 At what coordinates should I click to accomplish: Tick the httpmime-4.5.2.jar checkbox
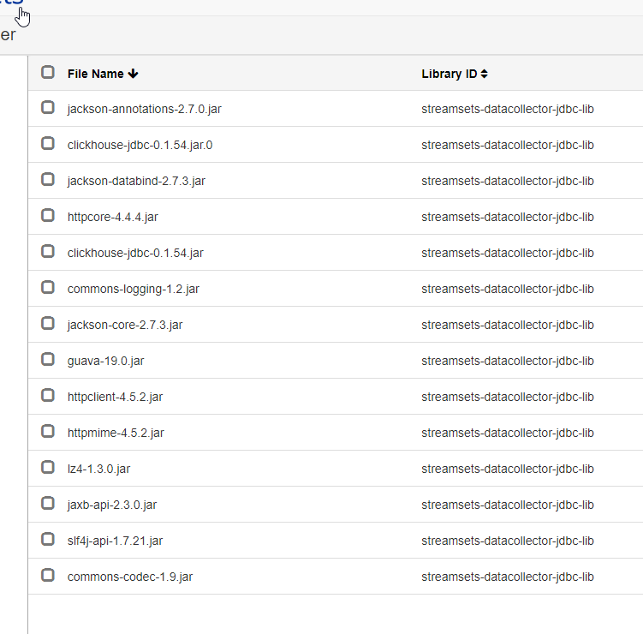[48, 431]
